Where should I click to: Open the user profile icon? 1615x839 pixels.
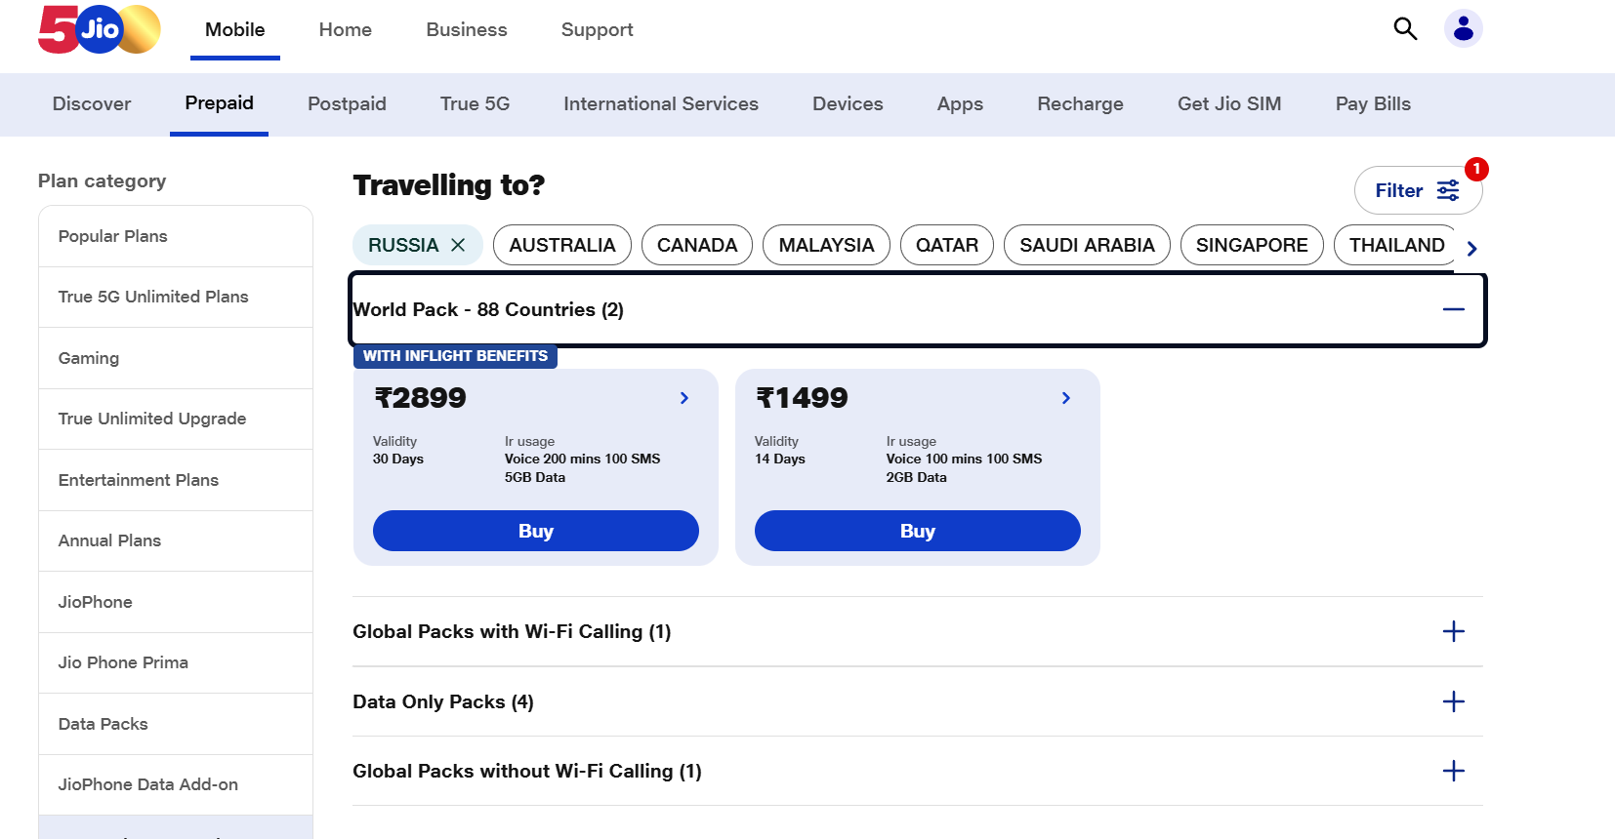[1463, 29]
